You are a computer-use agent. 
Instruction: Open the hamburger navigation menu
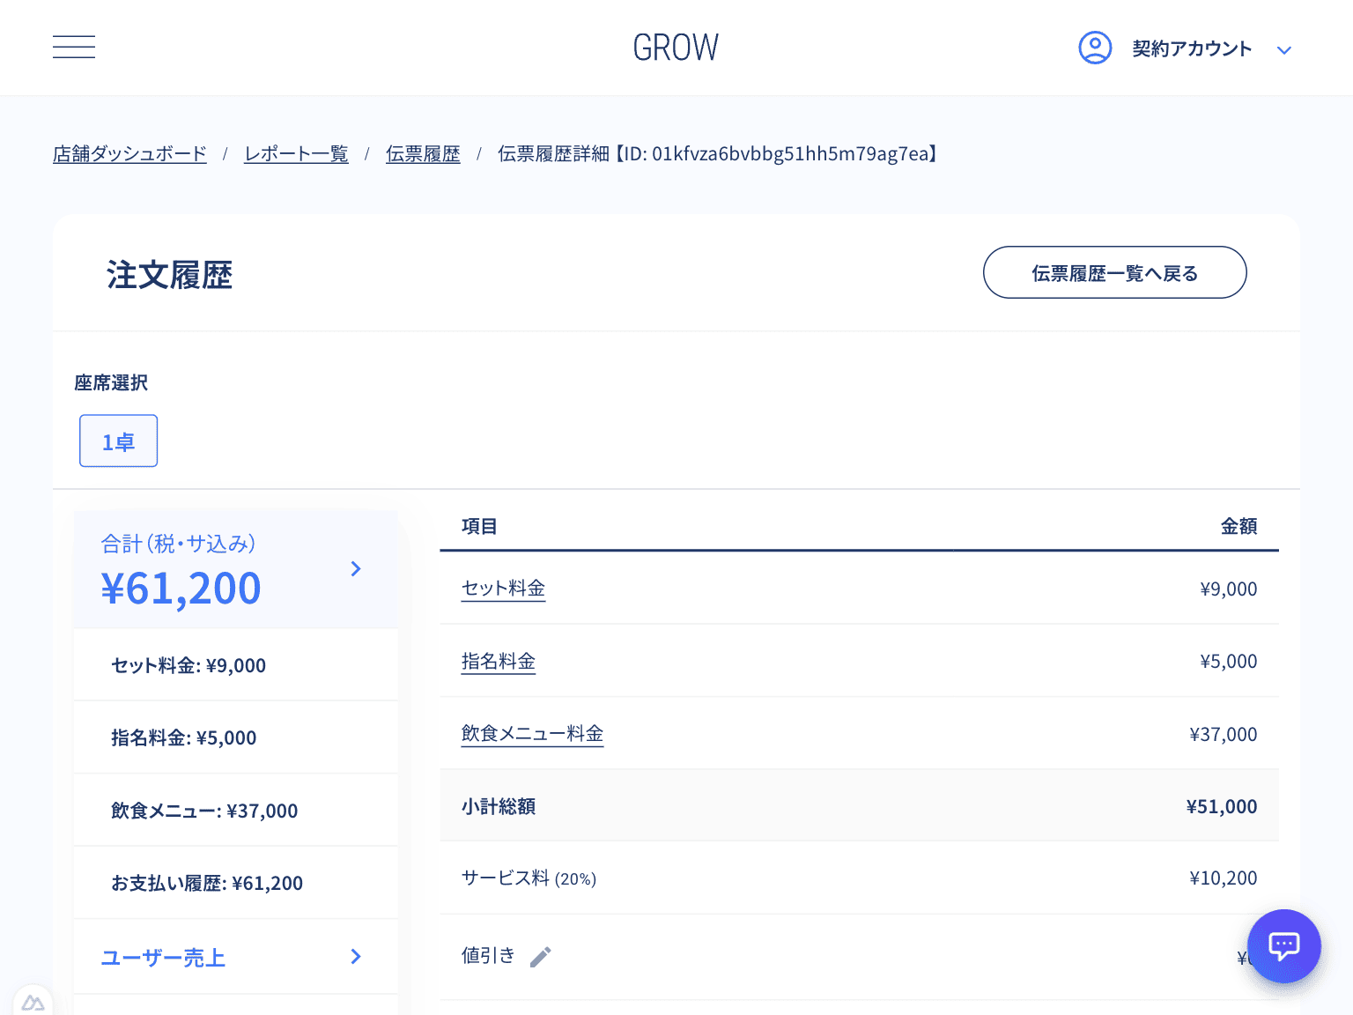(x=74, y=48)
